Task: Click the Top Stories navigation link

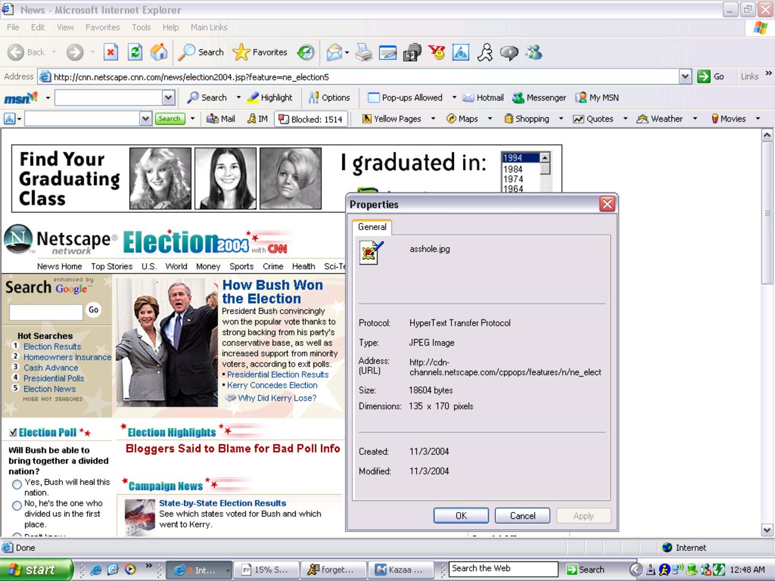Action: pos(111,266)
